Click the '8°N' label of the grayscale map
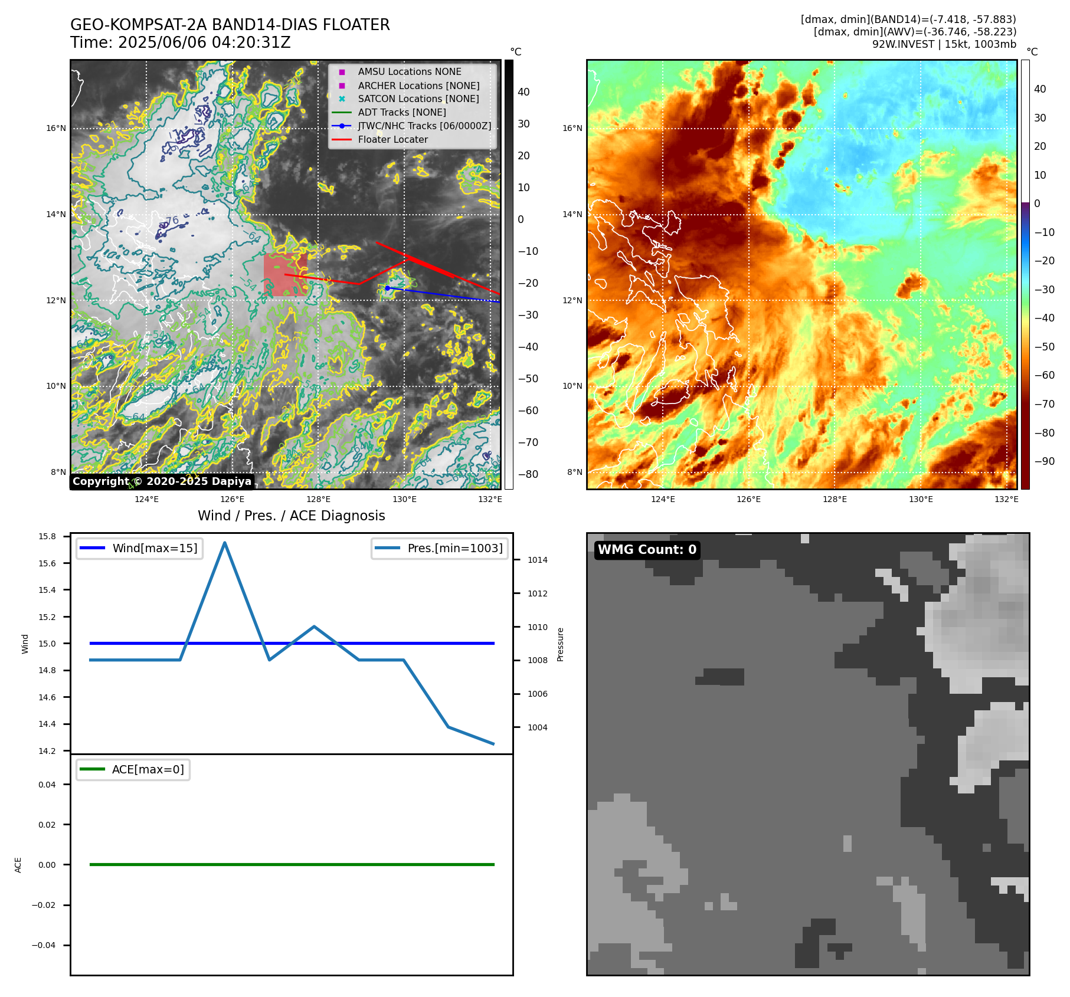Screen dimensions: 1070x997 [x=58, y=472]
